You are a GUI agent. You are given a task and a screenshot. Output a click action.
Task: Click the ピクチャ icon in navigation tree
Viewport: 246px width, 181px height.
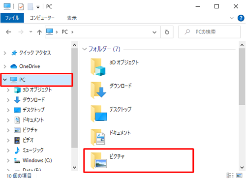(17, 130)
